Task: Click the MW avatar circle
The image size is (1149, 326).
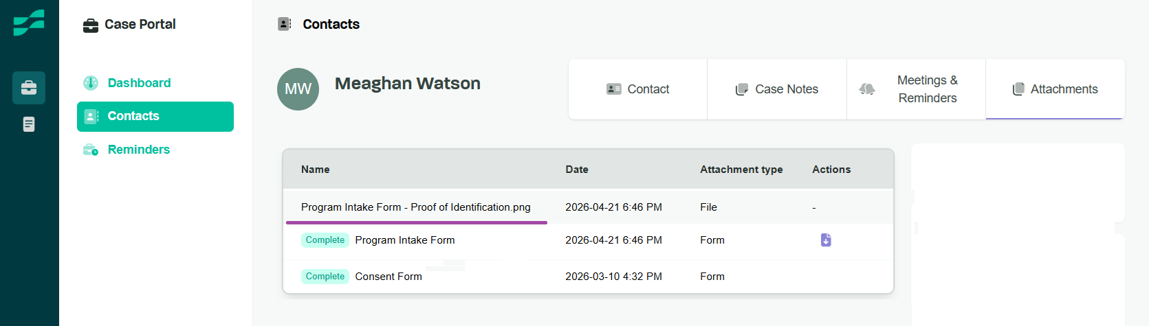Action: tap(298, 89)
